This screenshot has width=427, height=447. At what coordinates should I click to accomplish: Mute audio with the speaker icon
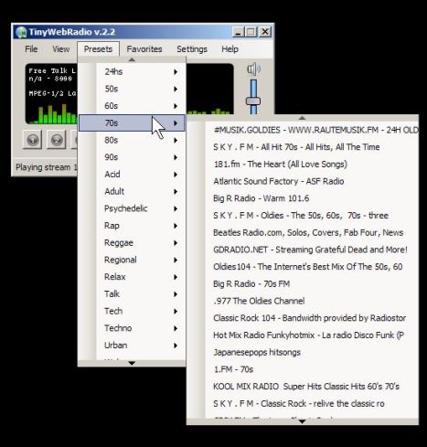[253, 69]
